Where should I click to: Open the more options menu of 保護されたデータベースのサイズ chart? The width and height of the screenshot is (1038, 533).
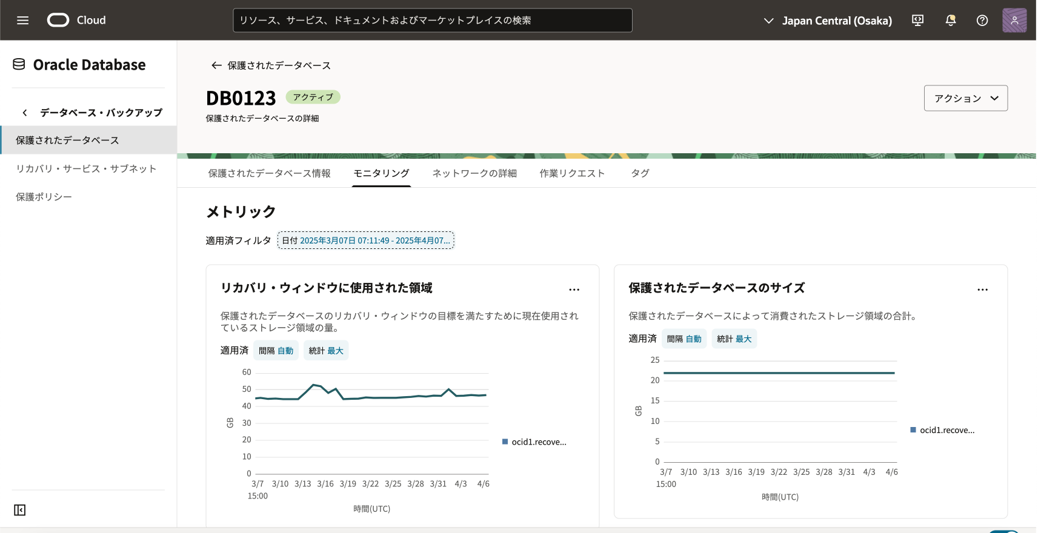[982, 290]
